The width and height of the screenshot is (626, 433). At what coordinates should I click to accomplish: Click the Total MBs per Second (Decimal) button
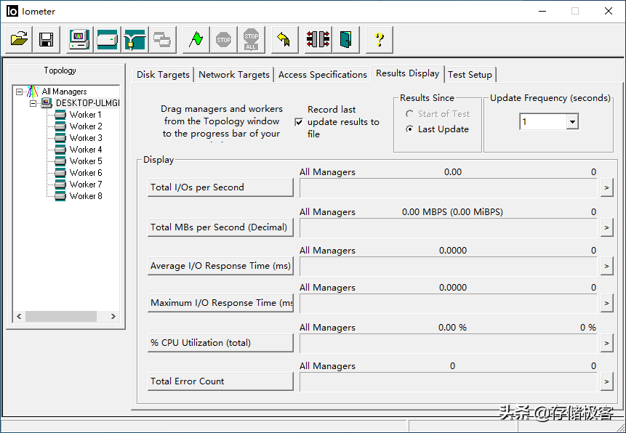220,227
